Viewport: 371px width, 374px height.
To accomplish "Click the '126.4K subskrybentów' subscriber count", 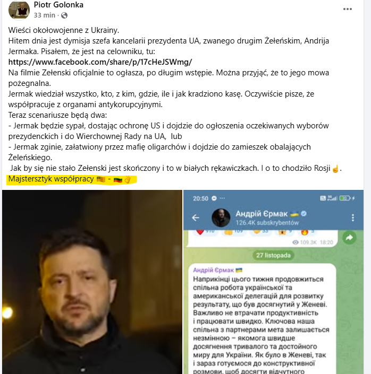I will pos(267,223).
